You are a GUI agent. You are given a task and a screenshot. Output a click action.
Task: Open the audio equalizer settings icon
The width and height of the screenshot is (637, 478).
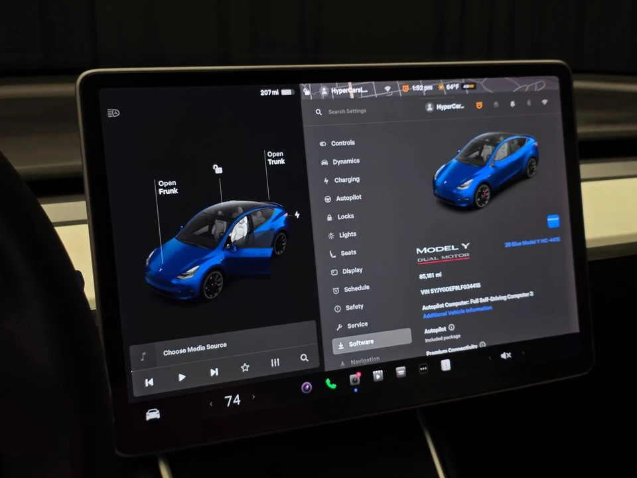tap(275, 362)
